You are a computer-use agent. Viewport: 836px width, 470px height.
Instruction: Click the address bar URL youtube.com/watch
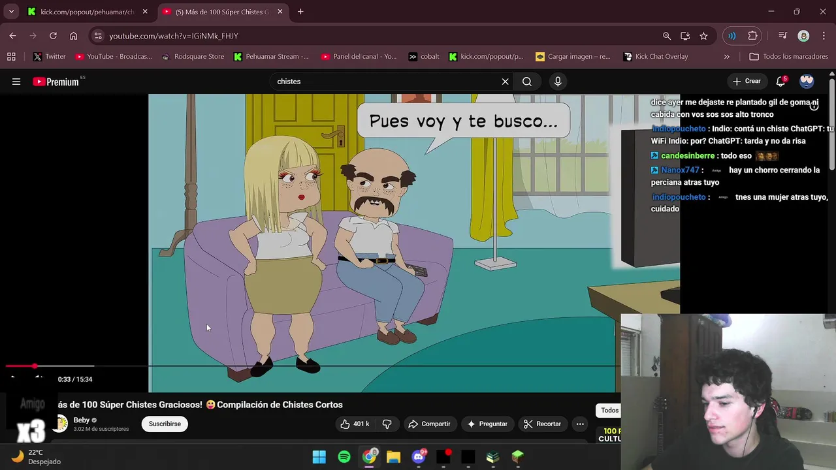coord(173,36)
